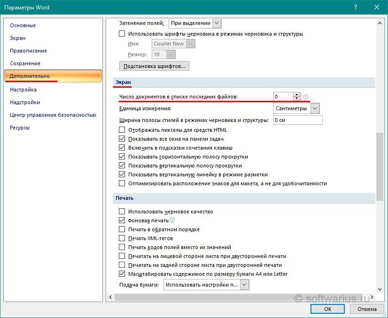Toggle Отображать пикселы для средств HTML
The image size is (388, 318).
(x=122, y=130)
